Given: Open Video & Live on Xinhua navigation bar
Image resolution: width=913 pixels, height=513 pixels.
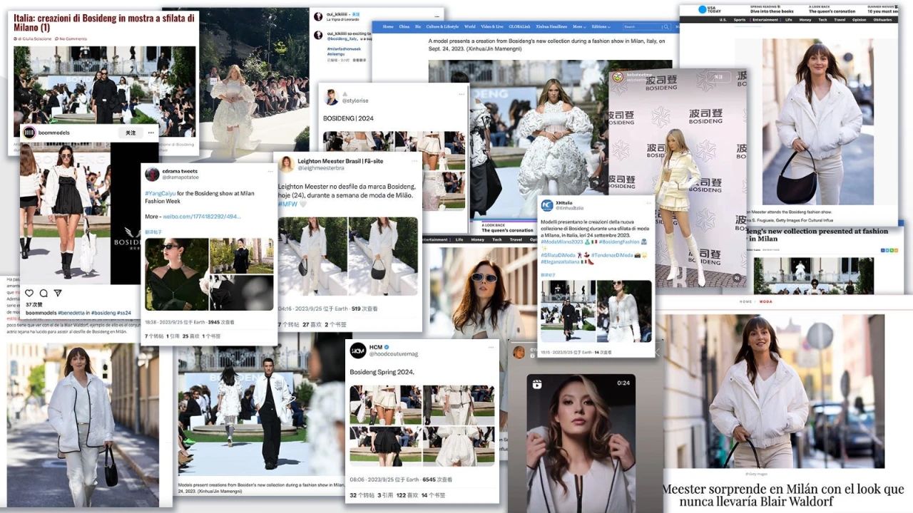Looking at the screenshot, I should pyautogui.click(x=492, y=26).
